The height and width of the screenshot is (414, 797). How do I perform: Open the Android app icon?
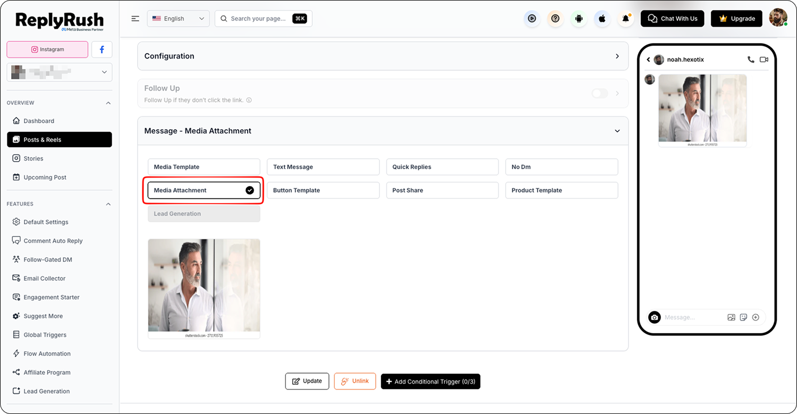(x=579, y=19)
